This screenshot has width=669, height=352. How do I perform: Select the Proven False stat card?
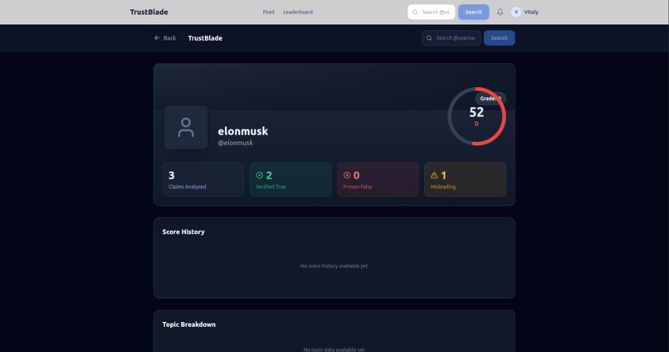pos(378,179)
